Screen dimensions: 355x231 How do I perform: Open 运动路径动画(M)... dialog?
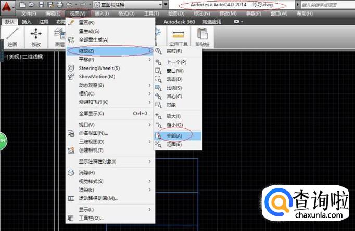point(110,198)
